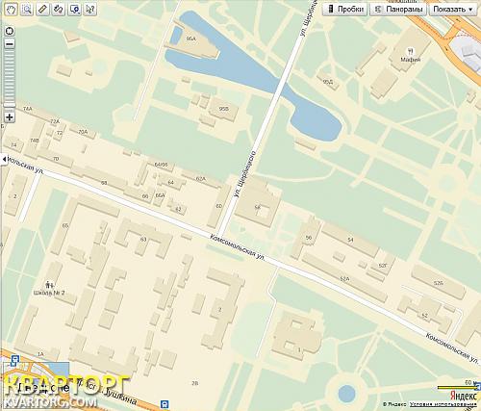Viewport: 481px width, 411px height.
Task: Click the locate-me circle button
Action: pos(10,31)
